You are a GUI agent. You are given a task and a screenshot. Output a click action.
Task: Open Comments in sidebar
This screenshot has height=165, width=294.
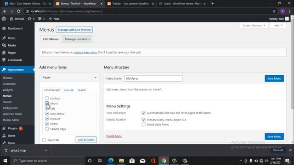[x=15, y=60]
